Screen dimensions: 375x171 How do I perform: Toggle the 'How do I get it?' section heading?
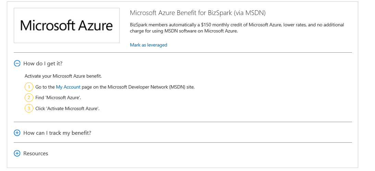43,63
